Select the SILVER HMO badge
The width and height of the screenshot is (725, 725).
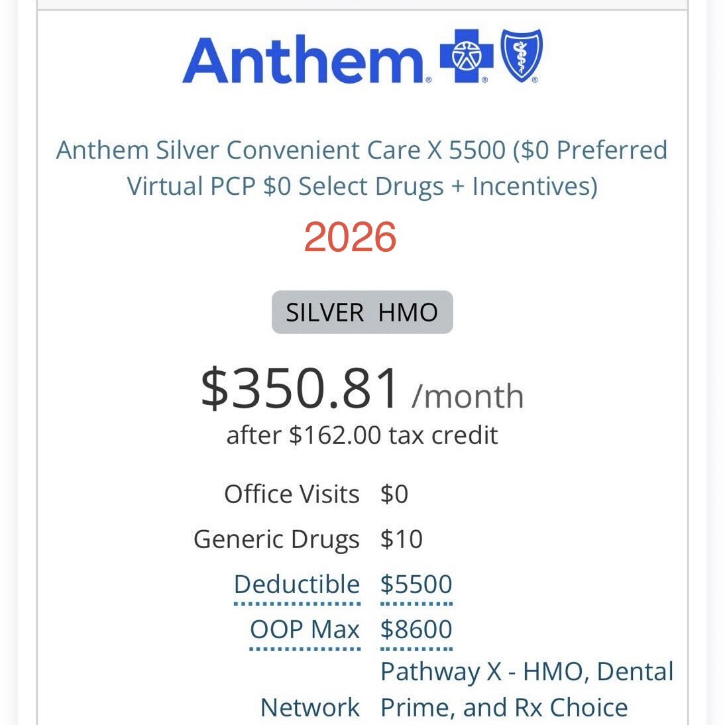(362, 312)
